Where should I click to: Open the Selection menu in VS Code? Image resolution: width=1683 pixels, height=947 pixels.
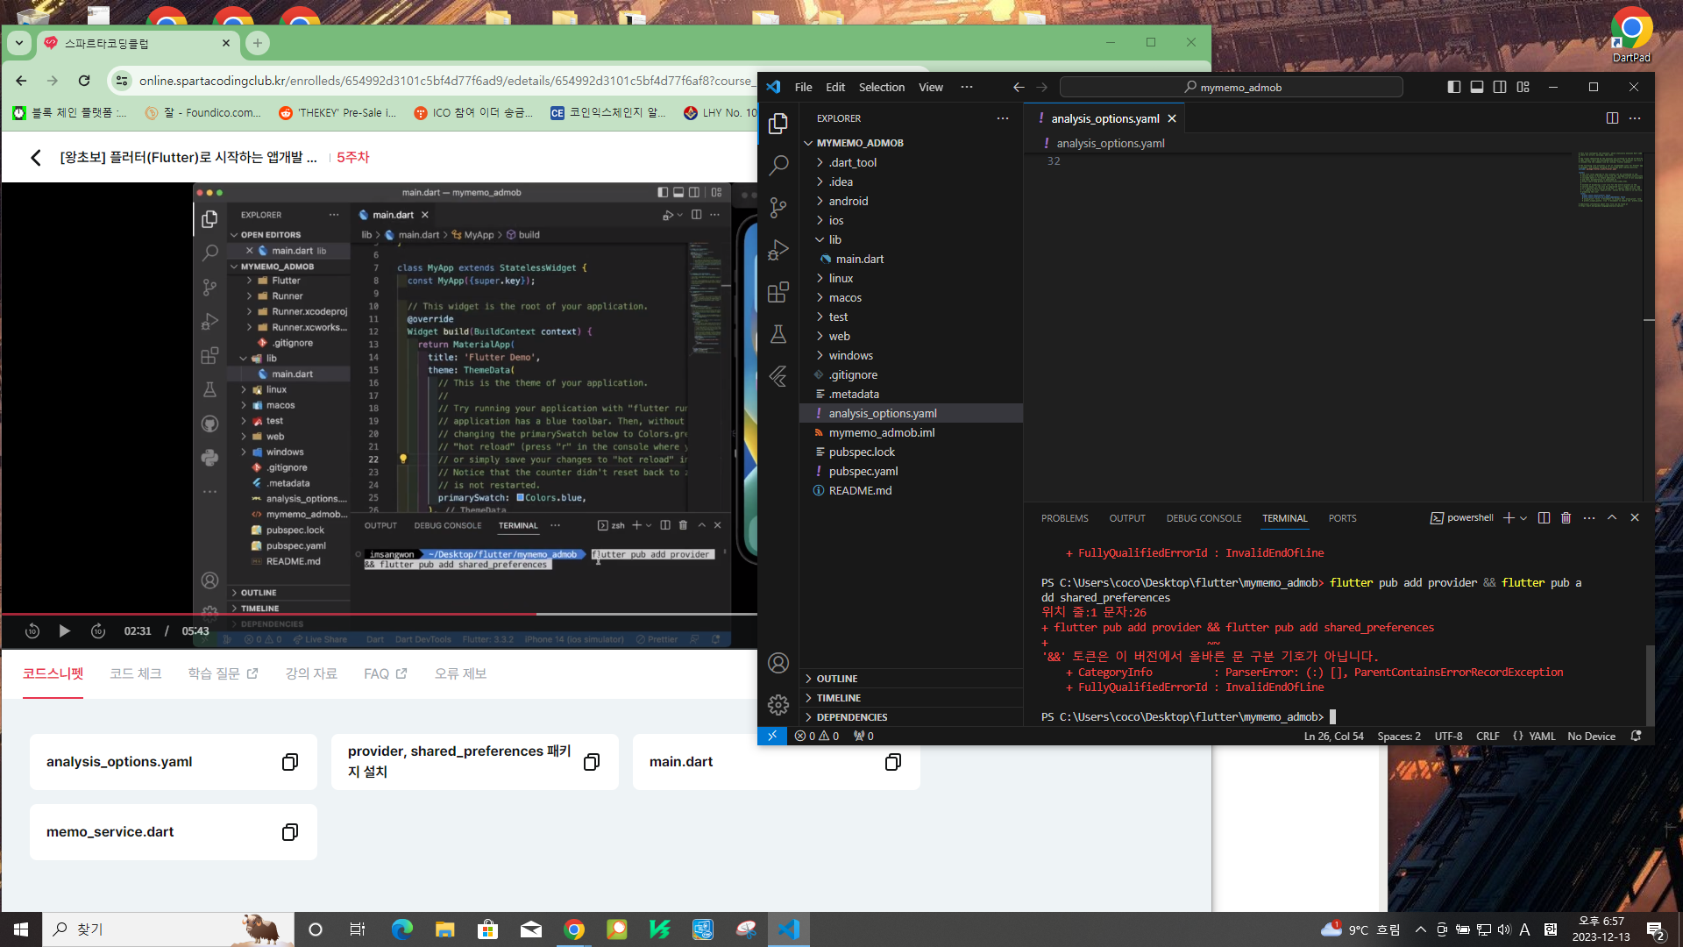click(881, 87)
